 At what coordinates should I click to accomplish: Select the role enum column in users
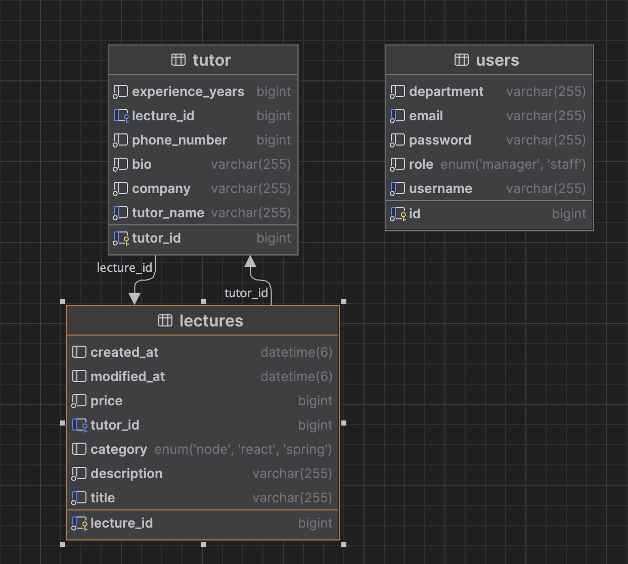489,164
